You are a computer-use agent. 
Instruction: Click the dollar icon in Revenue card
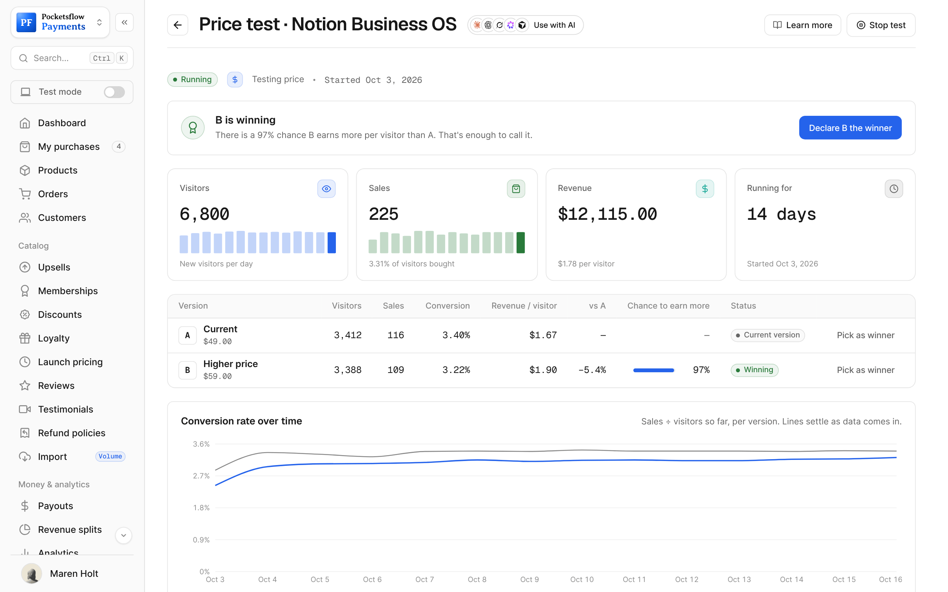tap(705, 189)
